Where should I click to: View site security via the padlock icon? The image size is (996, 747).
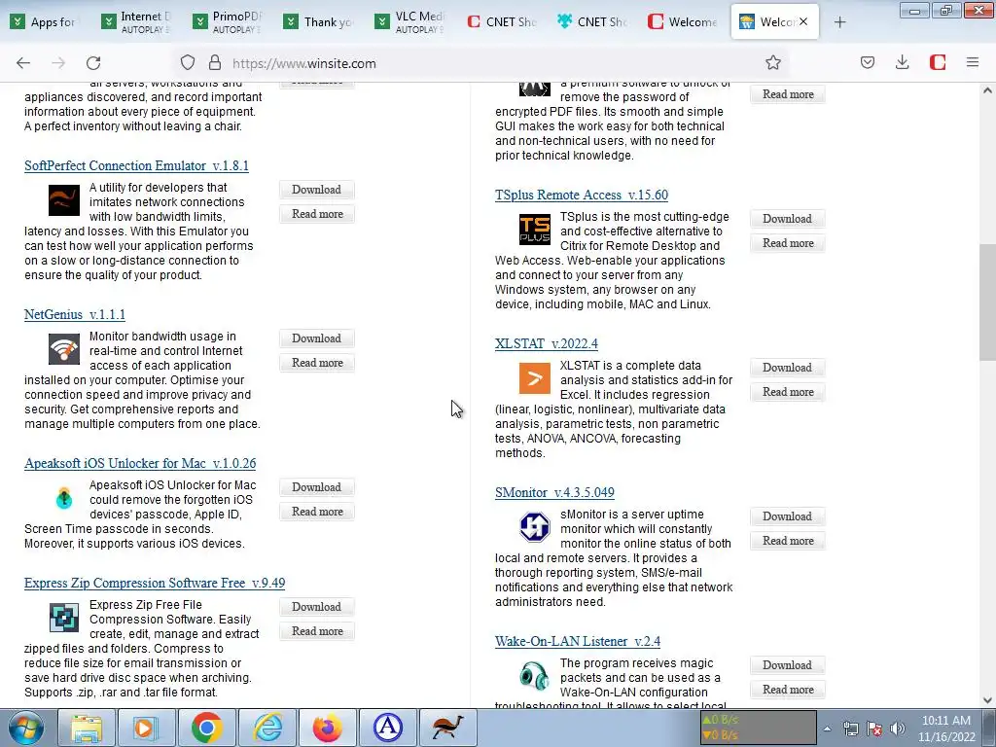point(215,63)
